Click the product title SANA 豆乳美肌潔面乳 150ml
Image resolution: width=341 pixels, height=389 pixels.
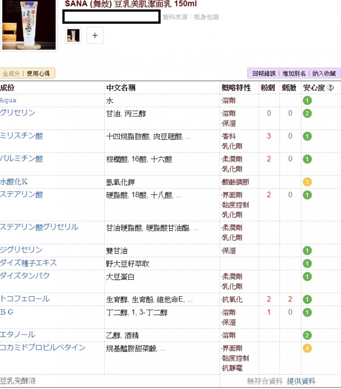131,4
